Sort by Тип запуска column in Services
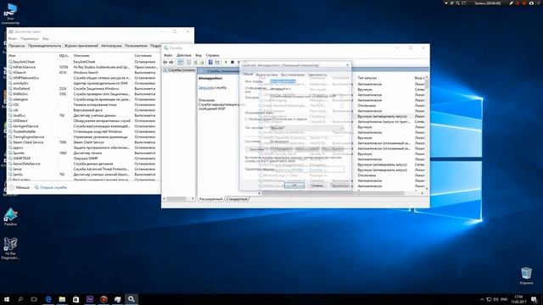Screen dimensions: 543x305 [367, 78]
